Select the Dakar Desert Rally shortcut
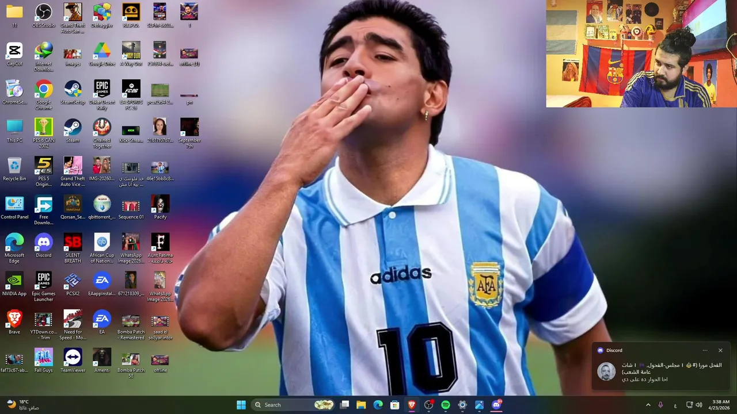 pos(102,95)
